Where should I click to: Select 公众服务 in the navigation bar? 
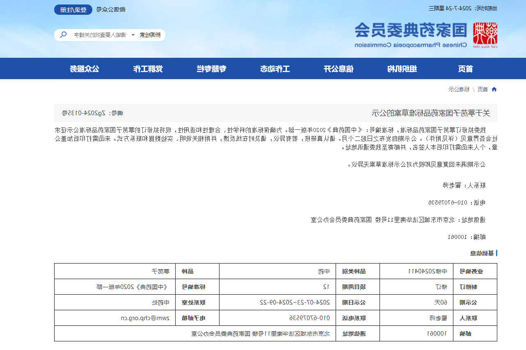pyautogui.click(x=84, y=69)
